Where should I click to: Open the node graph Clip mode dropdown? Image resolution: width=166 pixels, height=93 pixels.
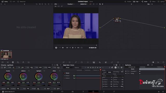[x=149, y=4]
